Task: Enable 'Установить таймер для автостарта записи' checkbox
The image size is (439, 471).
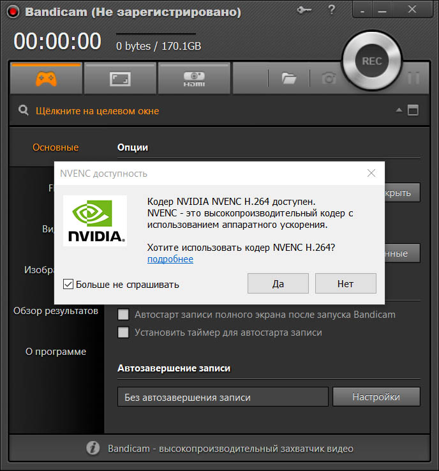Action: pos(123,333)
